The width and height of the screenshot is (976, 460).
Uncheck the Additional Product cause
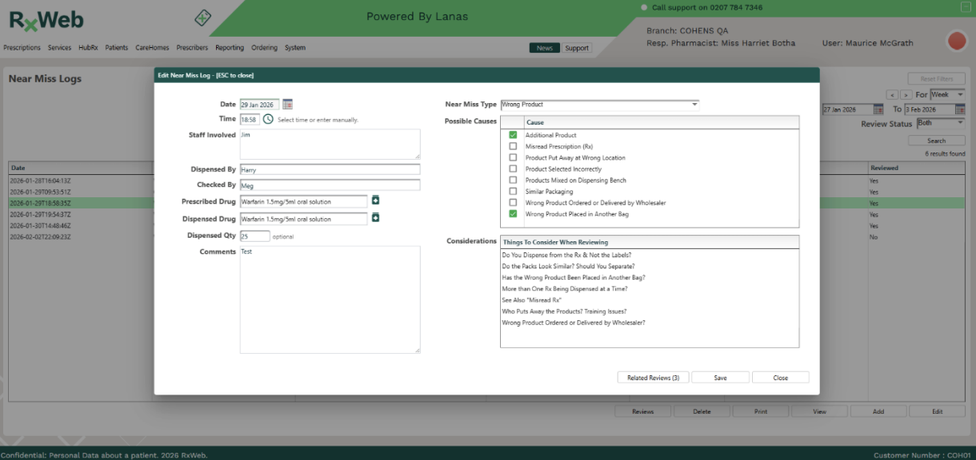(x=513, y=136)
